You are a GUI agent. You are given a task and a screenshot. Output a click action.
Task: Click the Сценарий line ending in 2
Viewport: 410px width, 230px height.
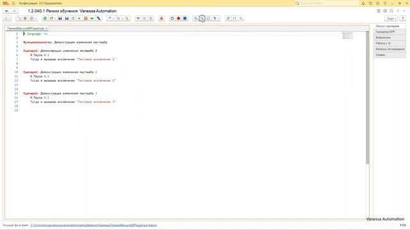60,72
